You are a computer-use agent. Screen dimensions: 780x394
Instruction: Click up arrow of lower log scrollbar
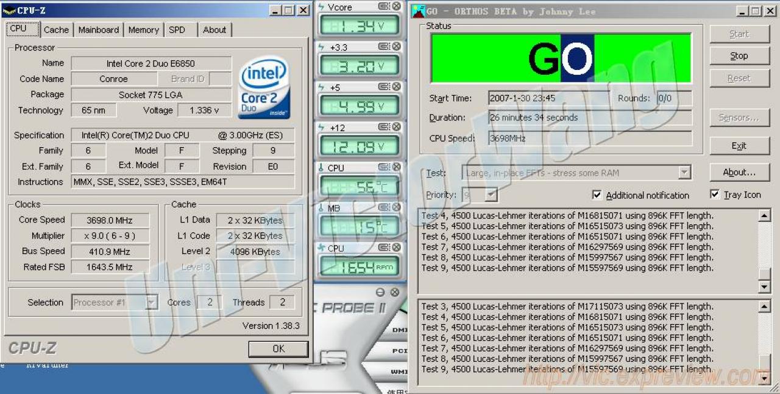[x=765, y=306]
